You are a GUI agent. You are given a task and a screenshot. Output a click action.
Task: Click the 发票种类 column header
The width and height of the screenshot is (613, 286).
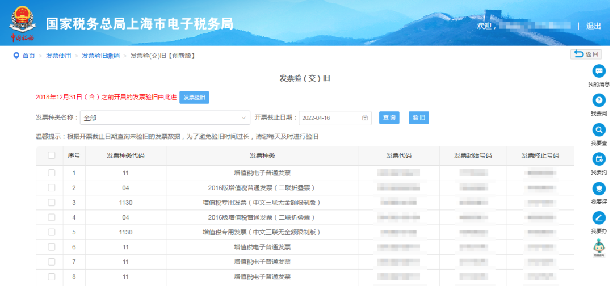point(262,155)
